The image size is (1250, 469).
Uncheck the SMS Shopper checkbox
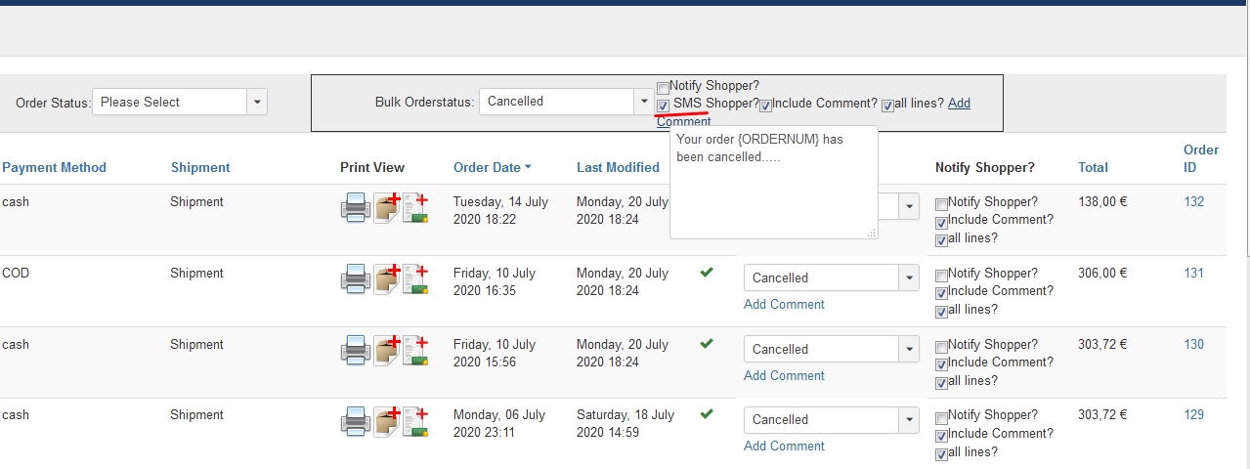tap(663, 106)
